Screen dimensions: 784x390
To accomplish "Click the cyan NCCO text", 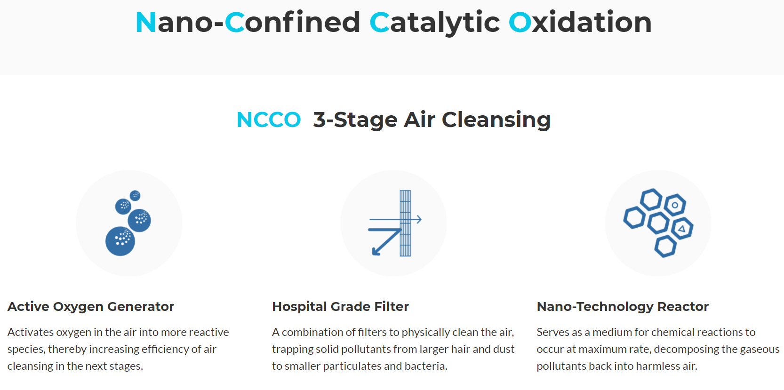I will click(269, 119).
